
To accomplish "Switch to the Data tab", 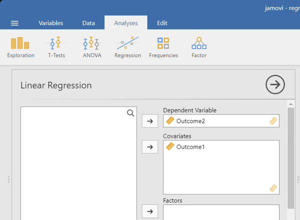I will (88, 23).
